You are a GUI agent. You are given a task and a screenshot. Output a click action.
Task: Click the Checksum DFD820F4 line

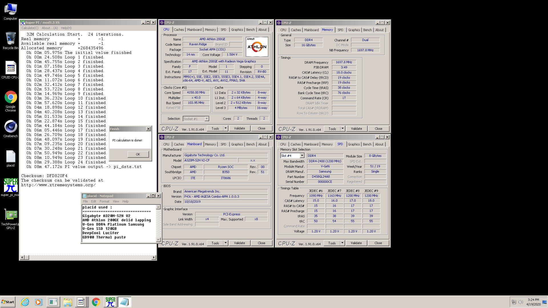(x=44, y=176)
